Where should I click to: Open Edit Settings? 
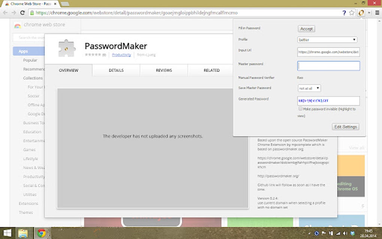coord(345,126)
